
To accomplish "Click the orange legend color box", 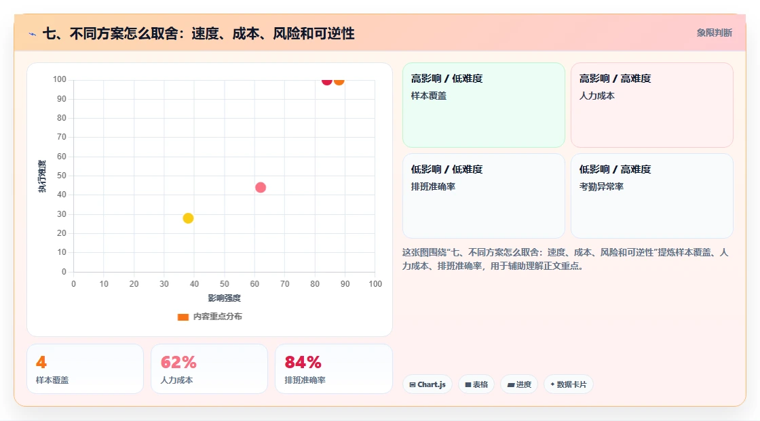I will [x=183, y=317].
